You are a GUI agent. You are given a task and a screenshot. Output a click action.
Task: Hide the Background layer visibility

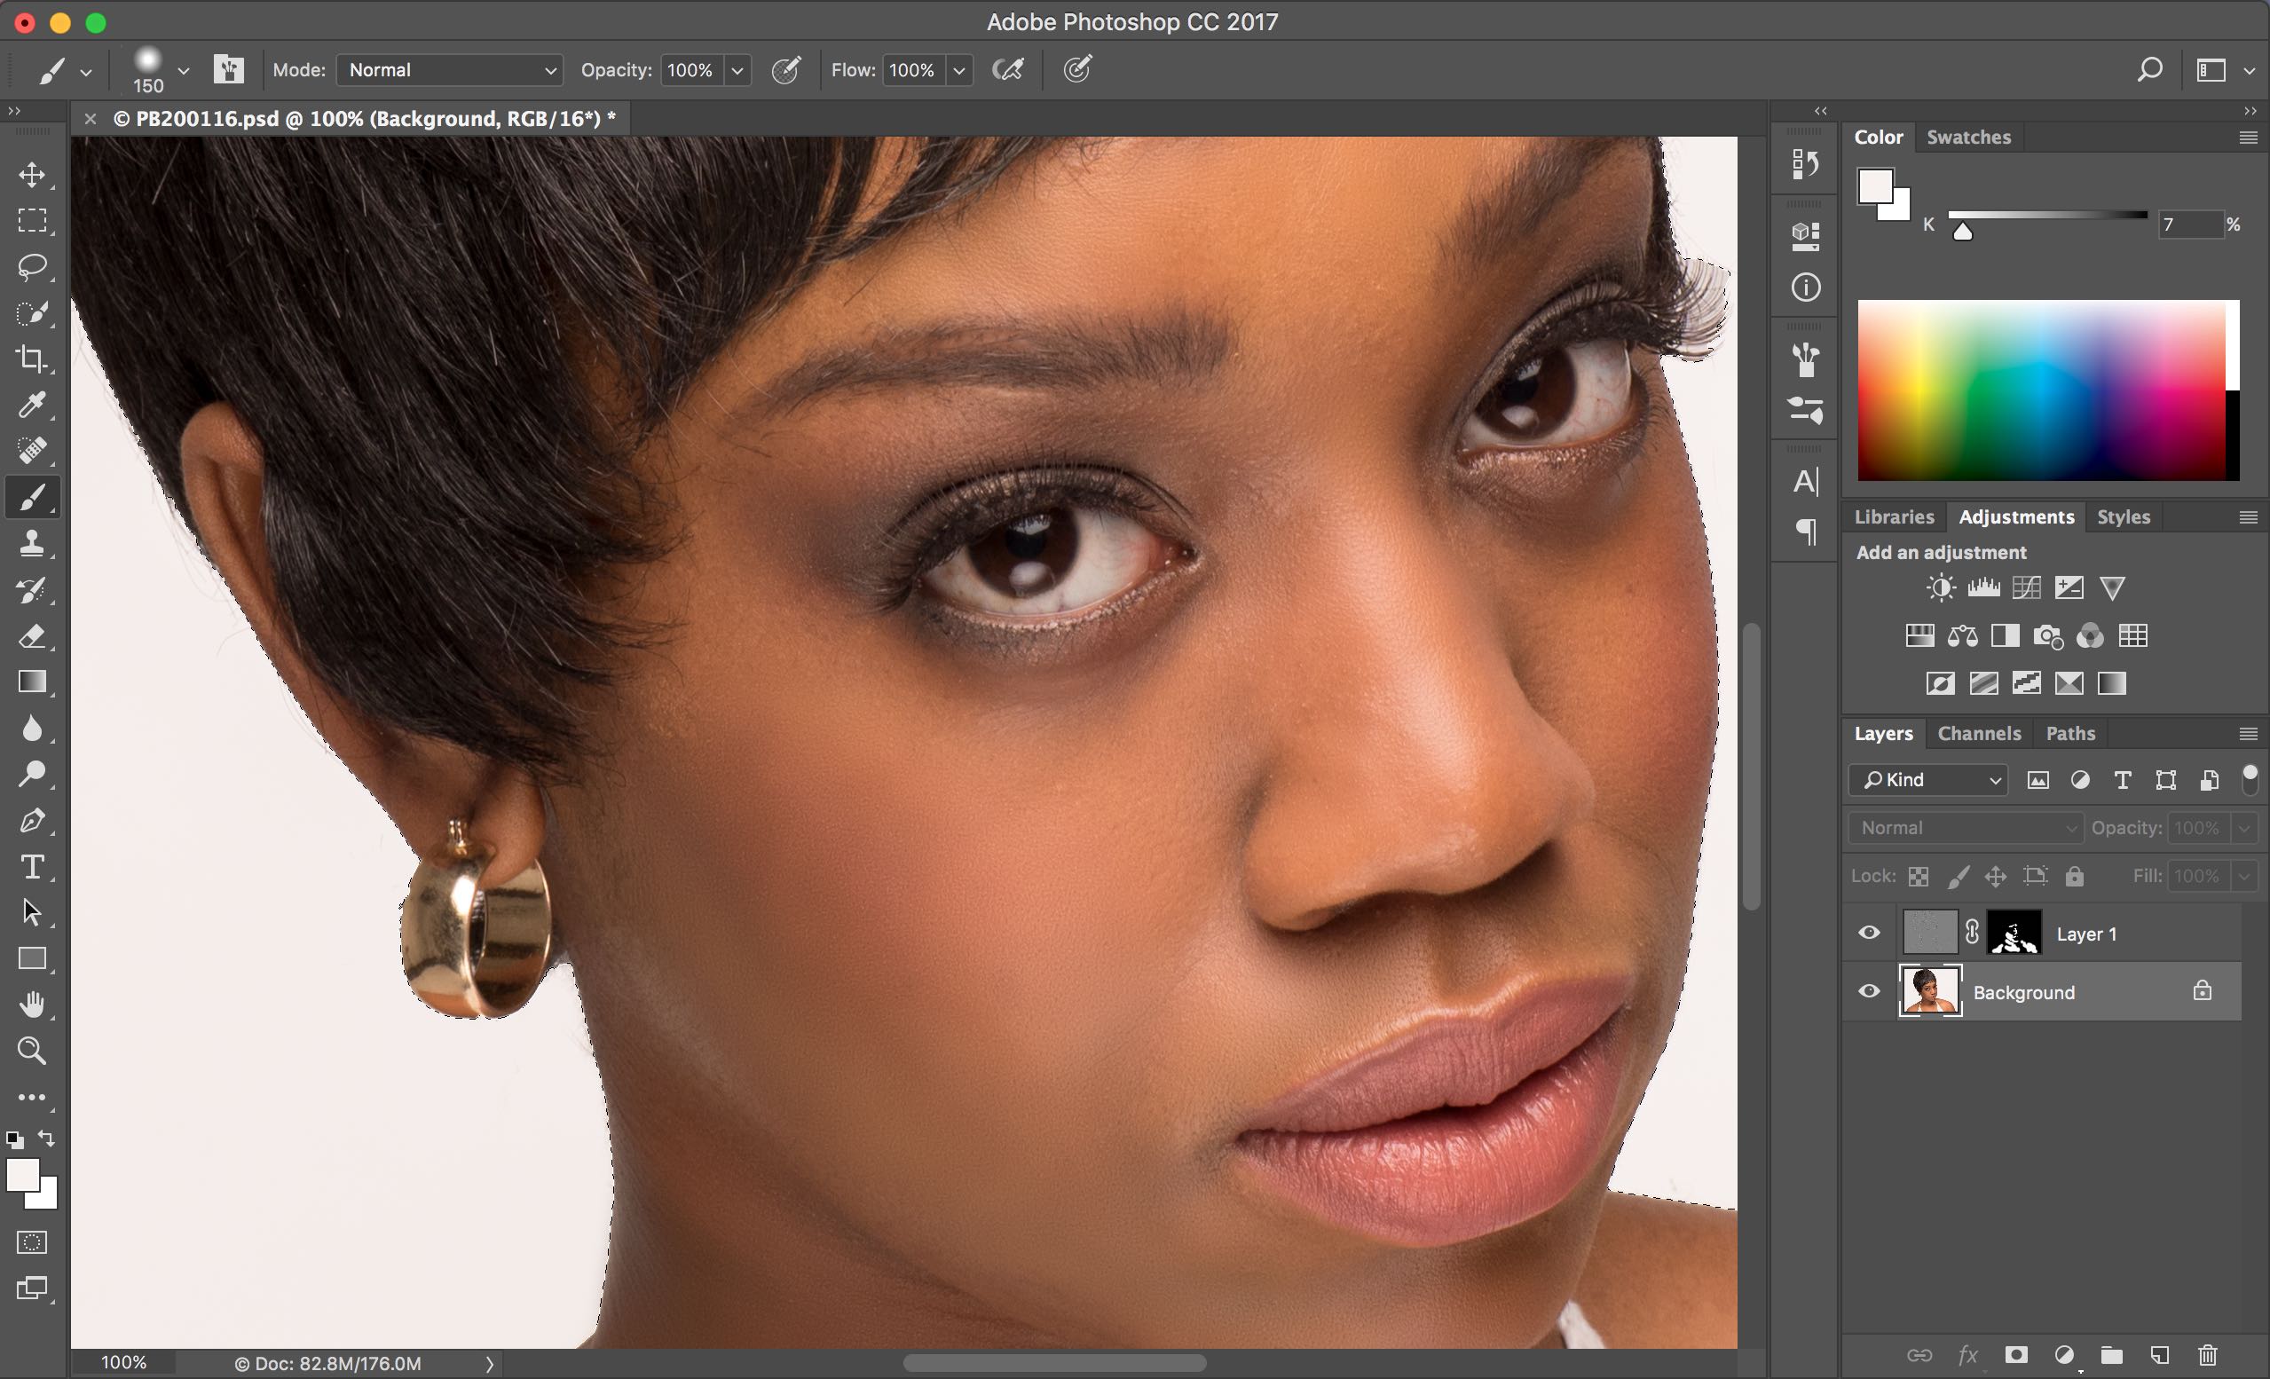coord(1868,991)
